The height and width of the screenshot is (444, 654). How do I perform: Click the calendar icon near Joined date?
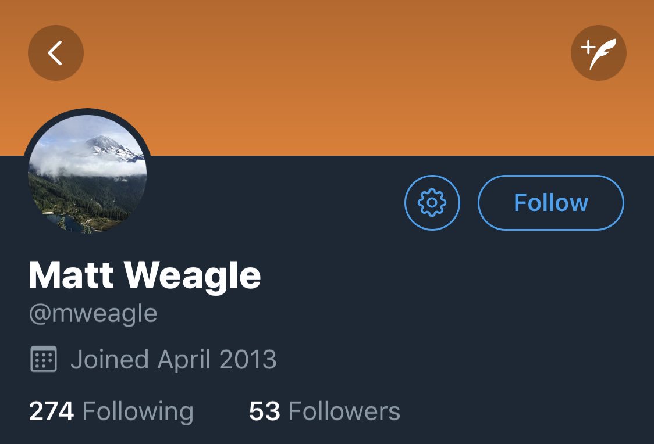pos(44,359)
